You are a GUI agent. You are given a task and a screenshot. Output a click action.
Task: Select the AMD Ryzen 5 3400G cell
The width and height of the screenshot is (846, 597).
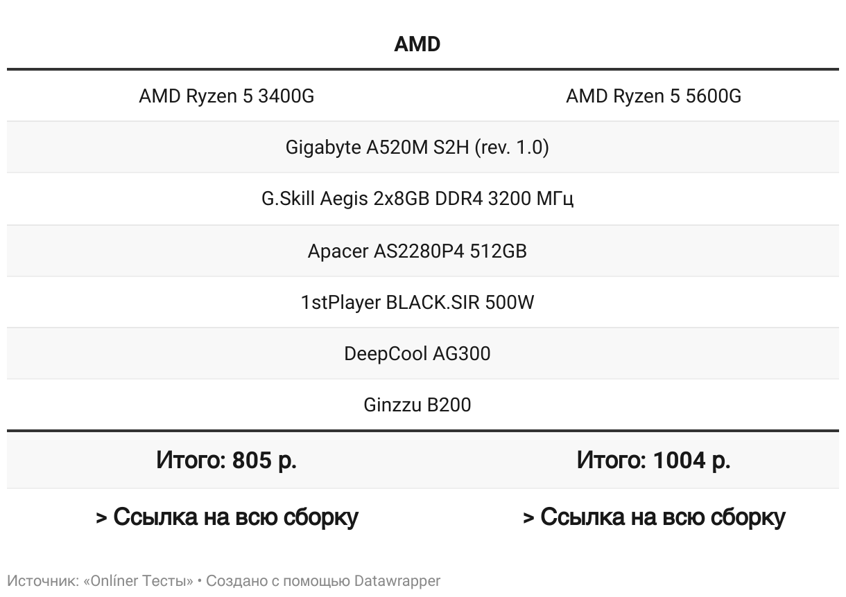226,96
